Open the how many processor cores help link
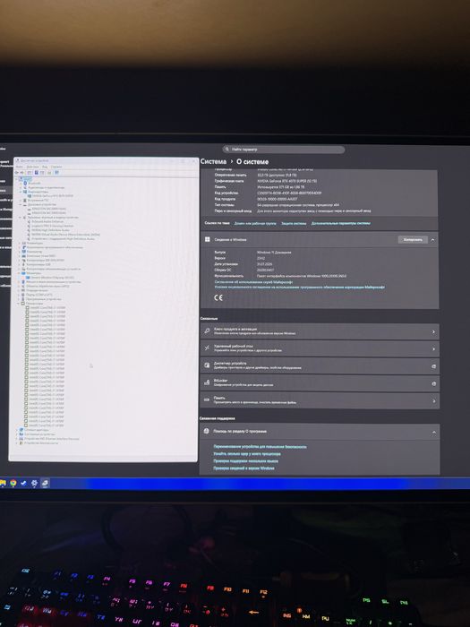This screenshot has width=470, height=627. click(x=247, y=454)
